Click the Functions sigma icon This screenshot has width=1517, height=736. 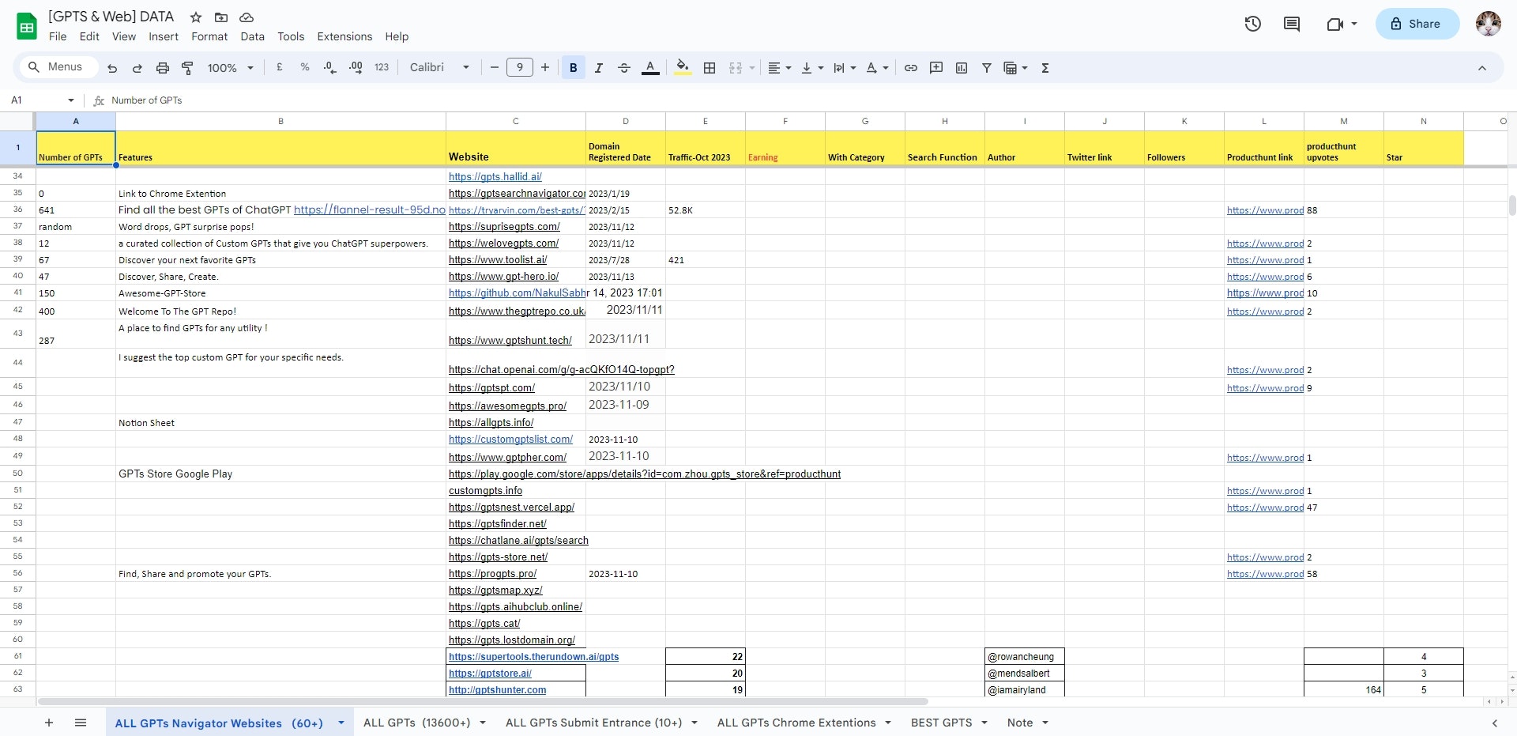pos(1045,68)
